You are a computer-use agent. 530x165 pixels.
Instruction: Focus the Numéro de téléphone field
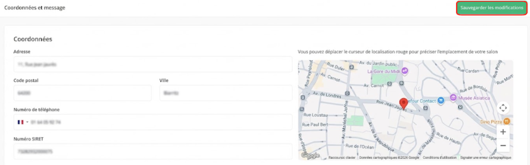[x=153, y=122]
